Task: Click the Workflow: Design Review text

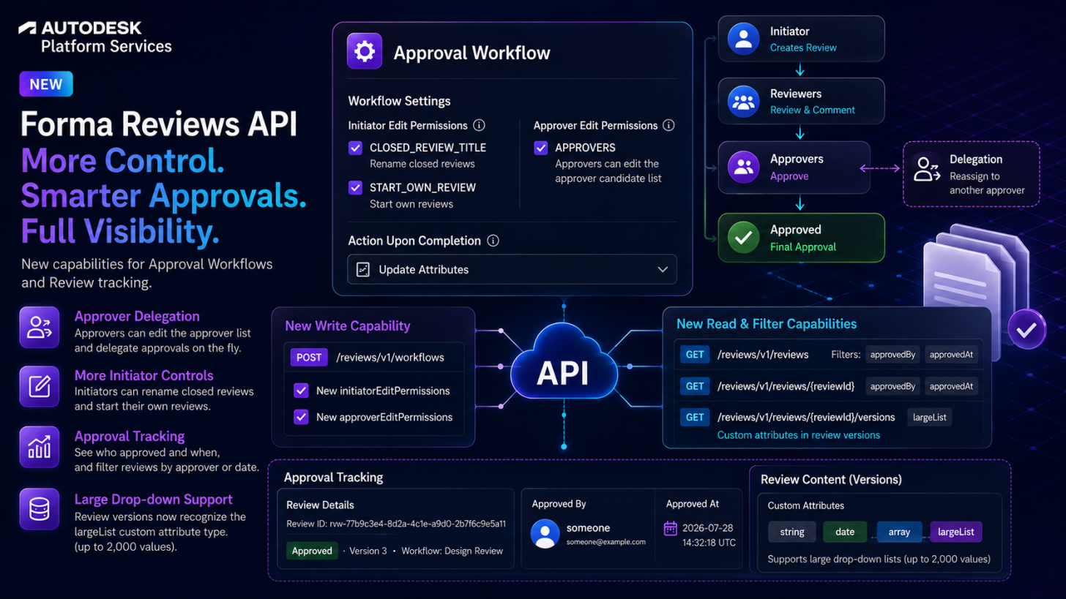Action: [452, 551]
